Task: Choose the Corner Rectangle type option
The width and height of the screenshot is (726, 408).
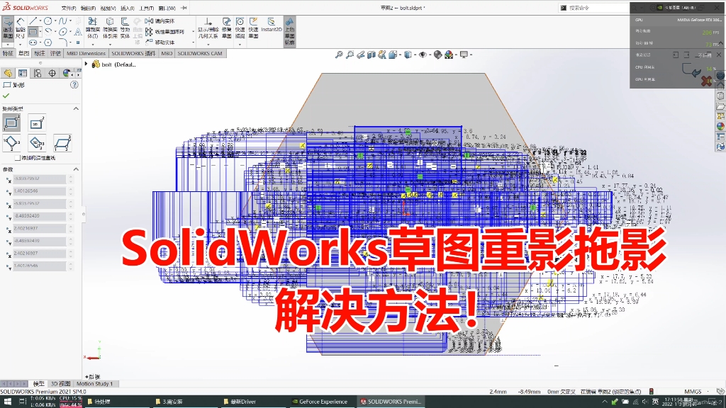Action: click(11, 123)
